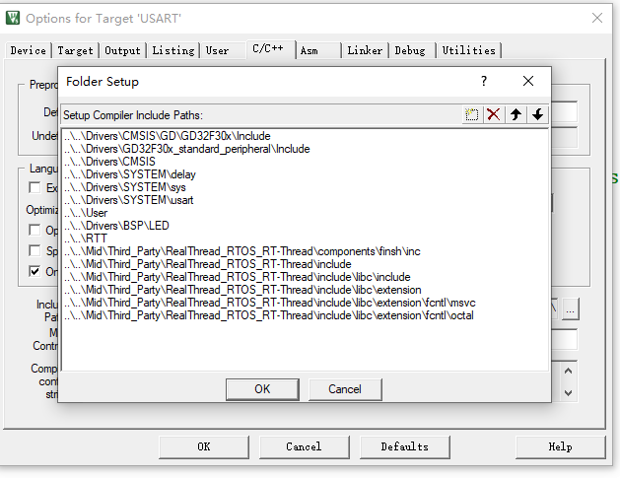Switch to the Linker tab

[365, 50]
